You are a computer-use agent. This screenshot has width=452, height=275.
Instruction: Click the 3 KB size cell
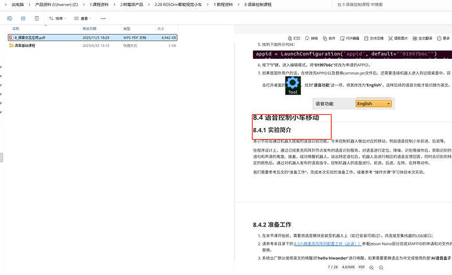click(172, 46)
